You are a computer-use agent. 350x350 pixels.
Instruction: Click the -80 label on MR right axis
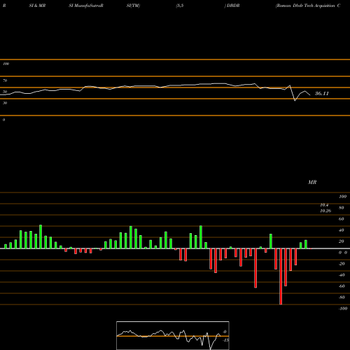pyautogui.click(x=342, y=297)
